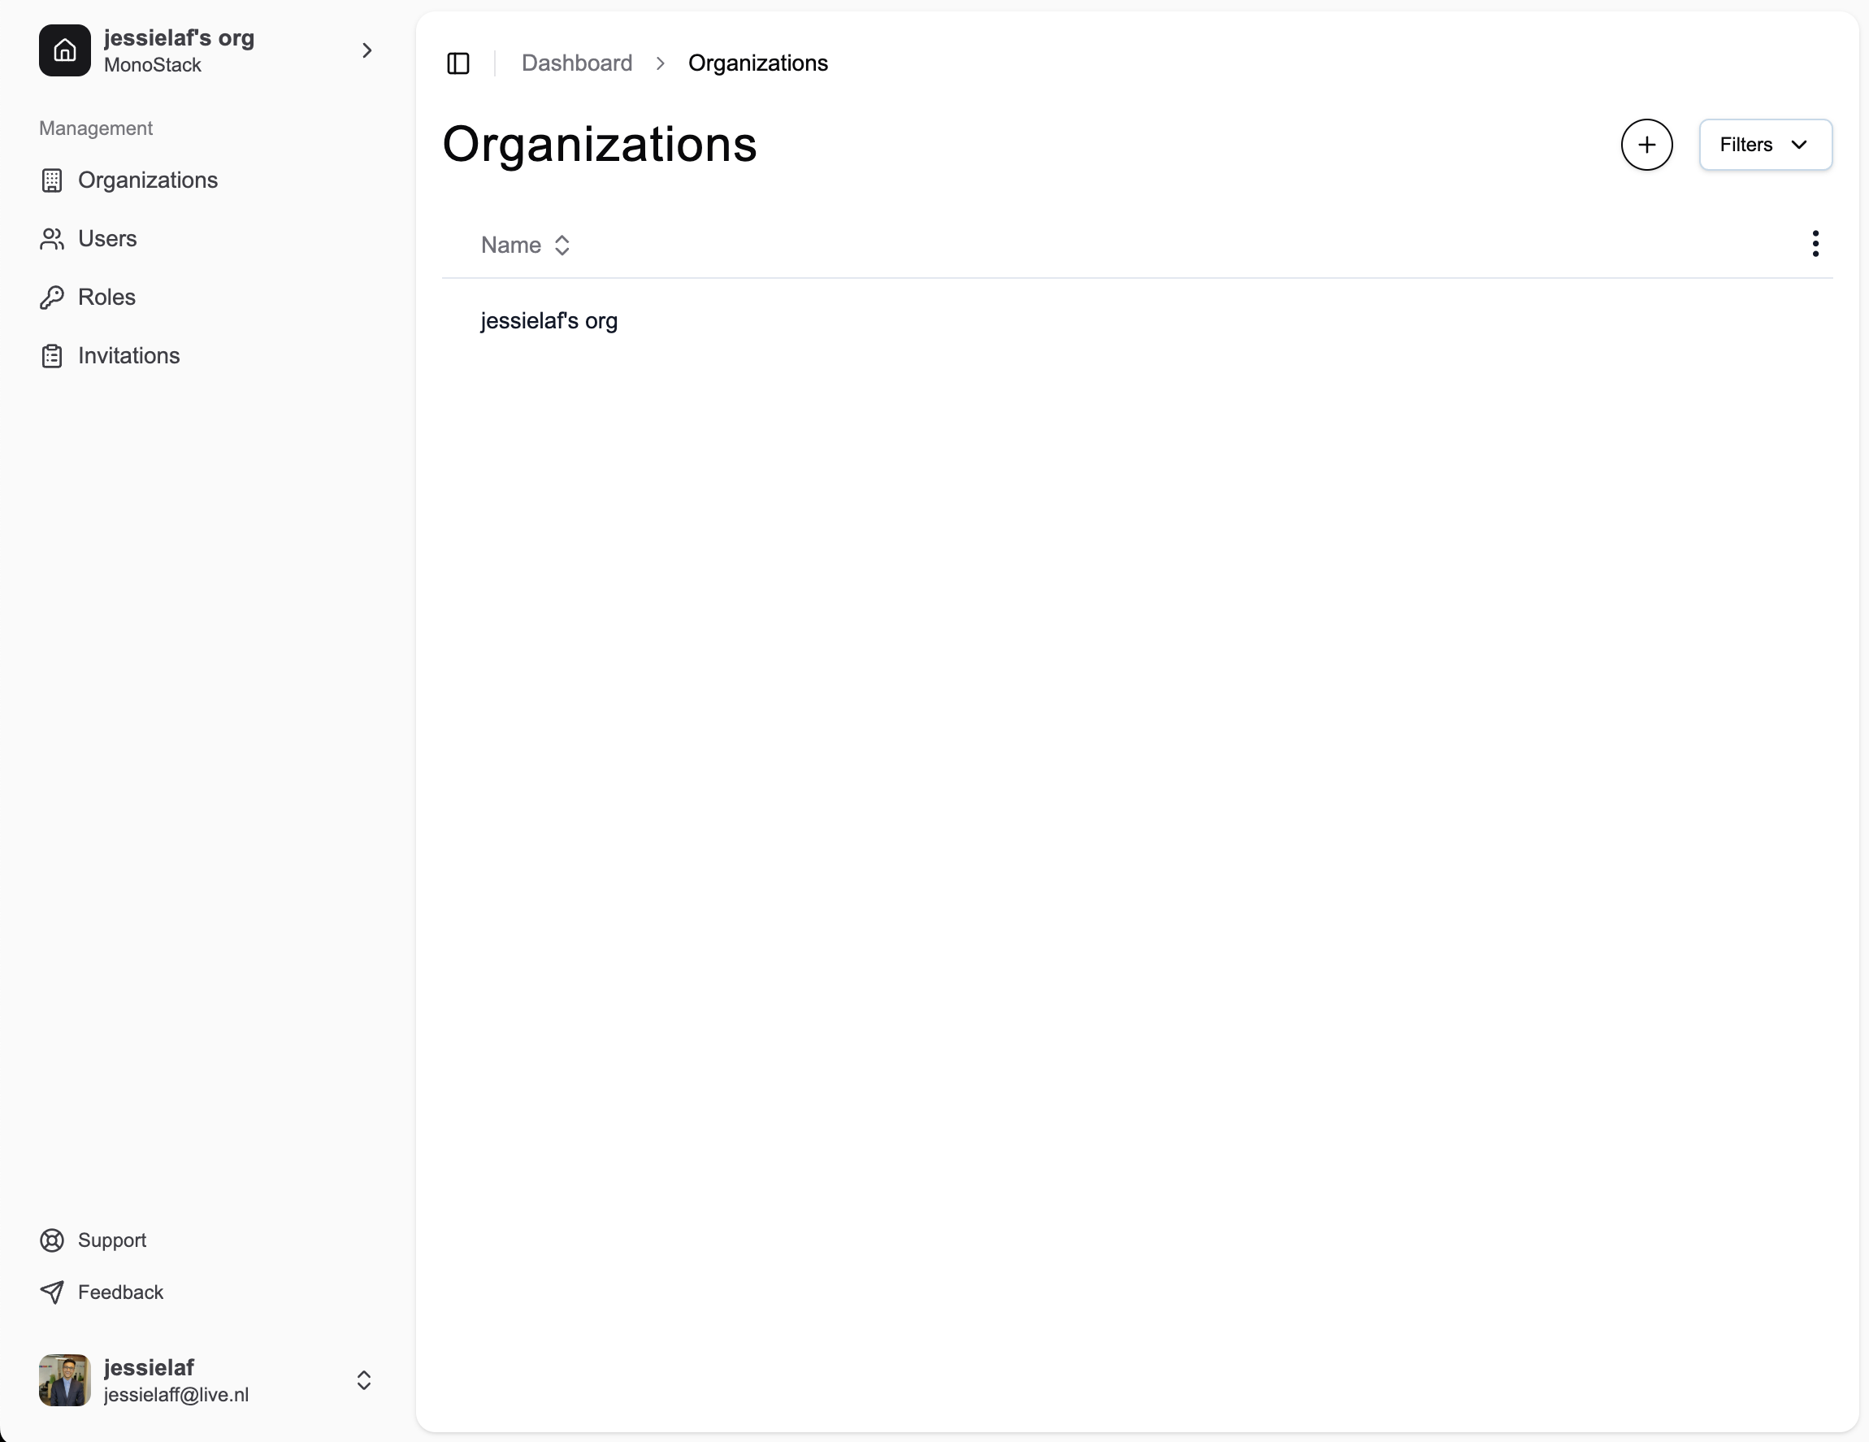
Task: Open the Filters dropdown
Action: coord(1765,145)
